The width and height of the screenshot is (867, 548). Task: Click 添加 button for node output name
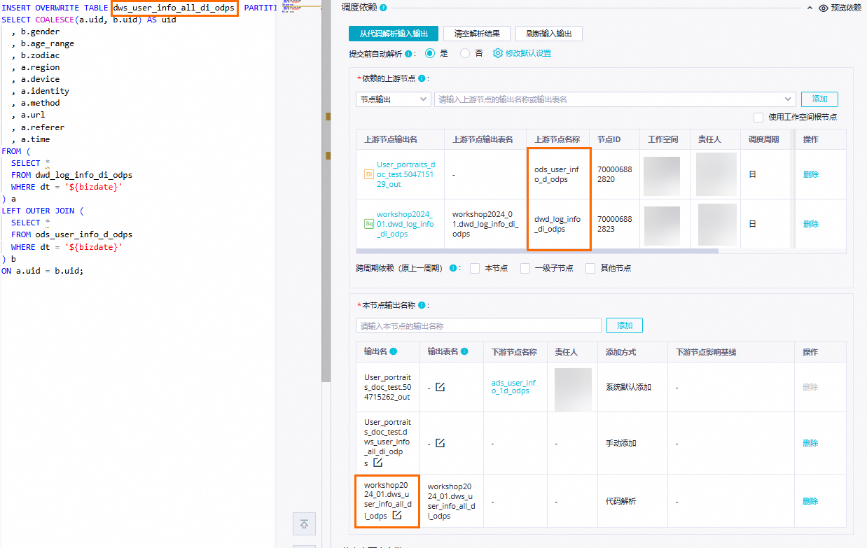(x=625, y=325)
